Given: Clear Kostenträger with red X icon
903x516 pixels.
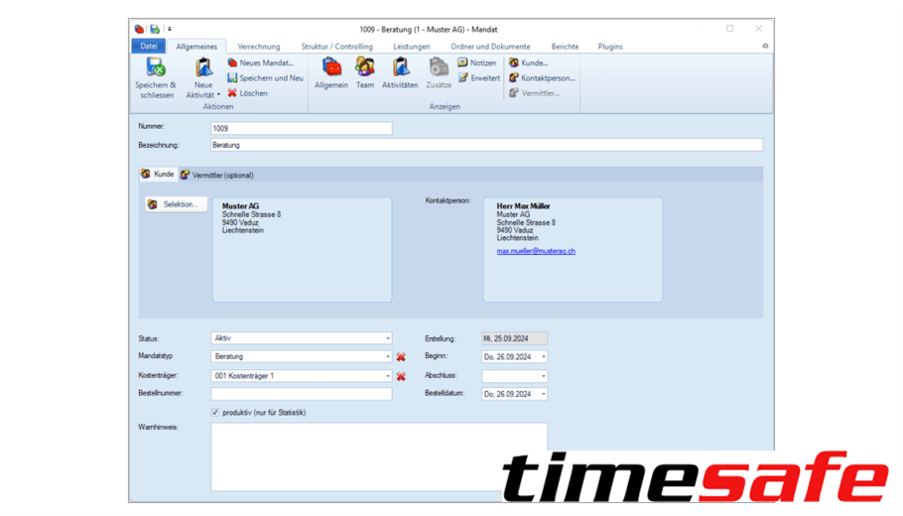Looking at the screenshot, I should (401, 377).
